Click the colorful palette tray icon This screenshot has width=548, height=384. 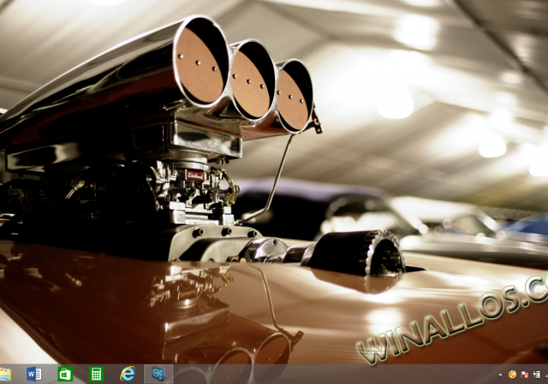pos(512,375)
